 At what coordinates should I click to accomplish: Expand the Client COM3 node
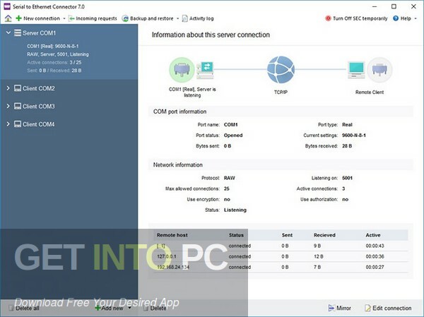coord(8,106)
